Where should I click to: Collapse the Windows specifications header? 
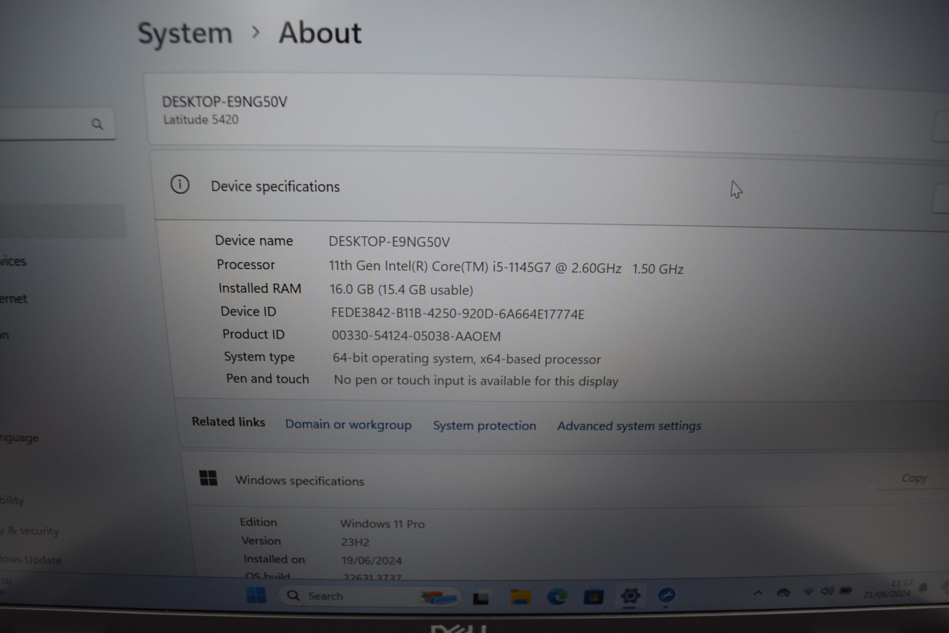pyautogui.click(x=565, y=479)
